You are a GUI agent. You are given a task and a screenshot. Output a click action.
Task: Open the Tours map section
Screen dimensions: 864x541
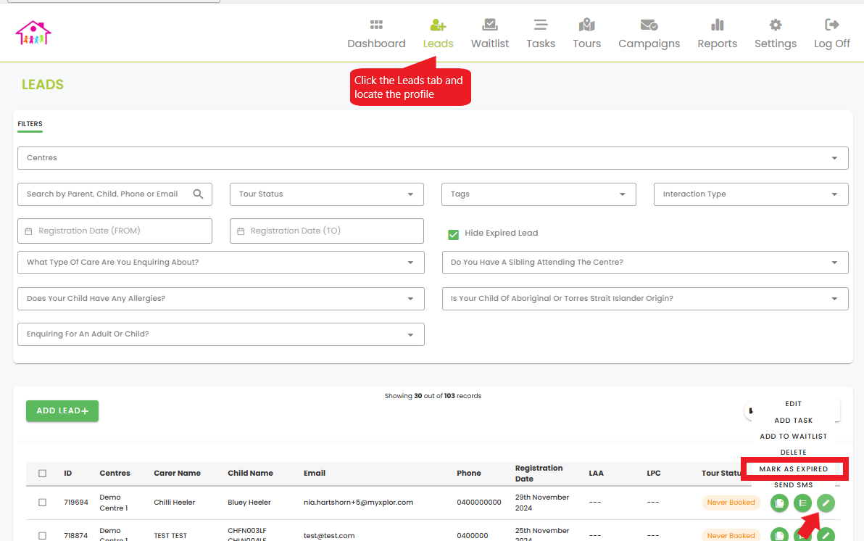coord(587,33)
